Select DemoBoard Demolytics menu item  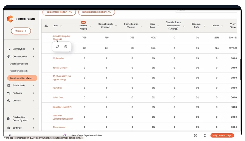coord(22,78)
